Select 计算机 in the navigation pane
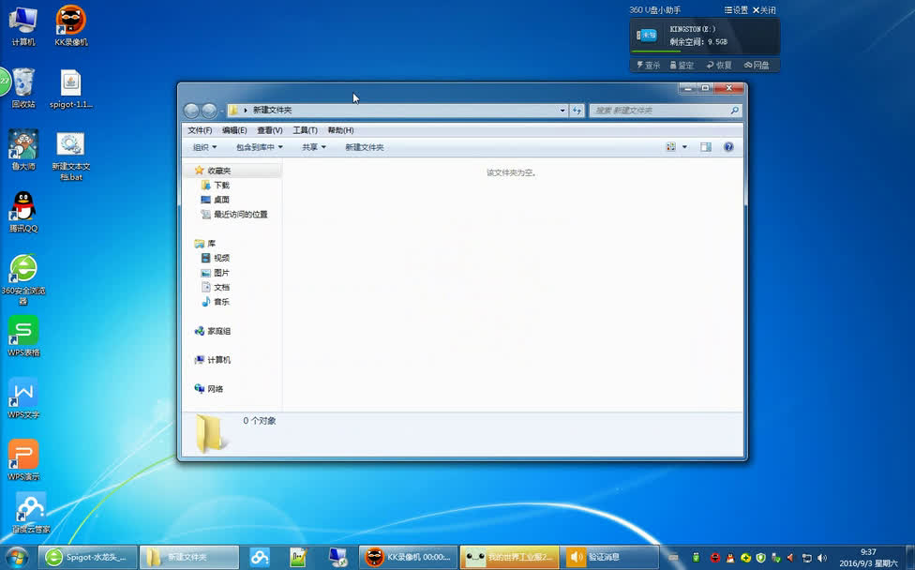The height and width of the screenshot is (570, 915). (x=218, y=360)
